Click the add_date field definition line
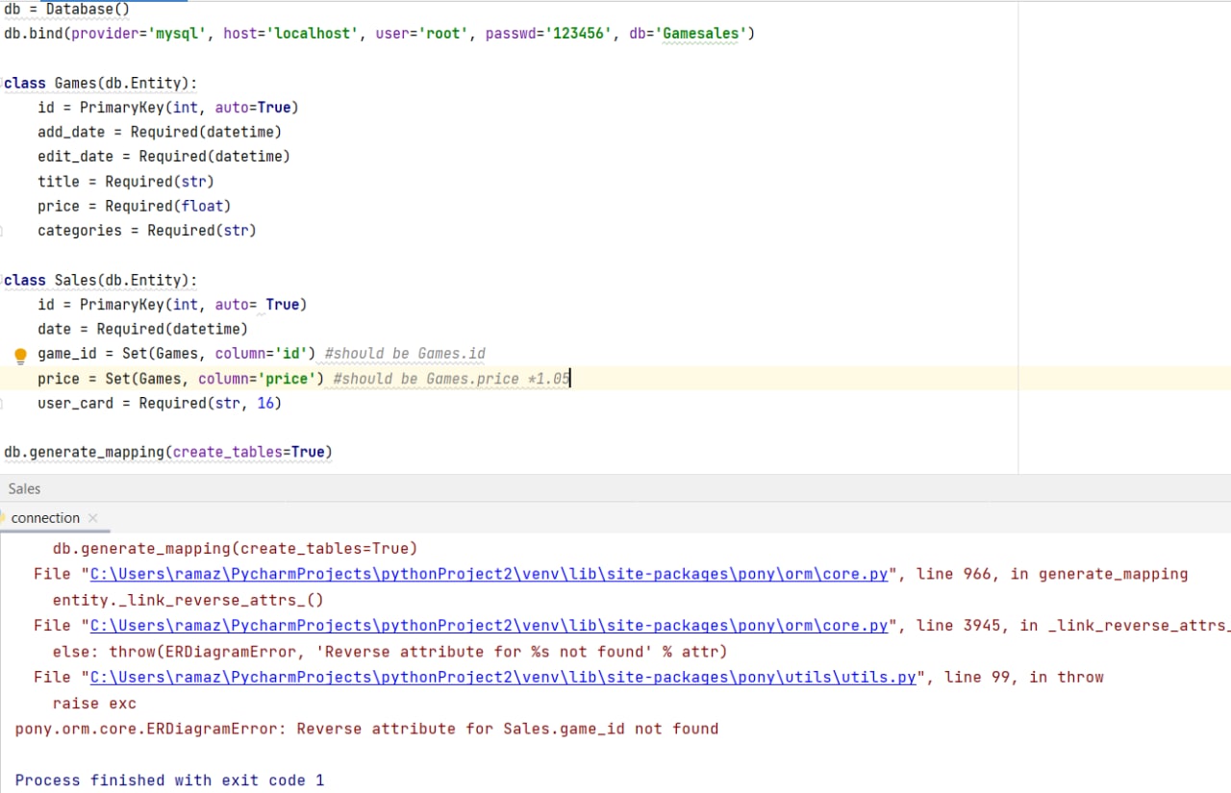Image resolution: width=1231 pixels, height=793 pixels. 160,132
